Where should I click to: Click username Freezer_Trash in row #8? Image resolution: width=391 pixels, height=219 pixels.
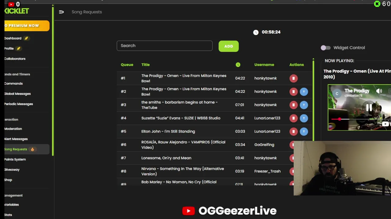pyautogui.click(x=267, y=171)
